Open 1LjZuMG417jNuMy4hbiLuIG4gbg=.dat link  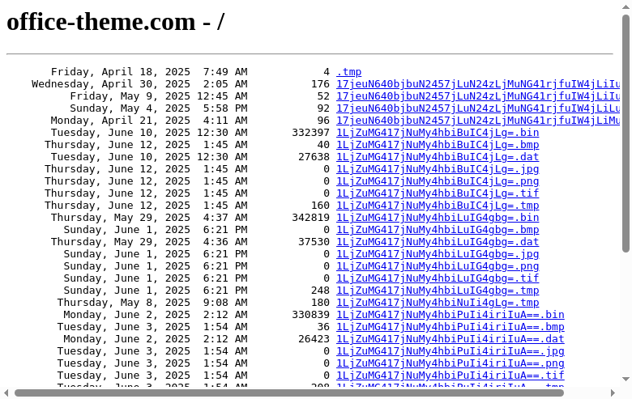(x=438, y=241)
